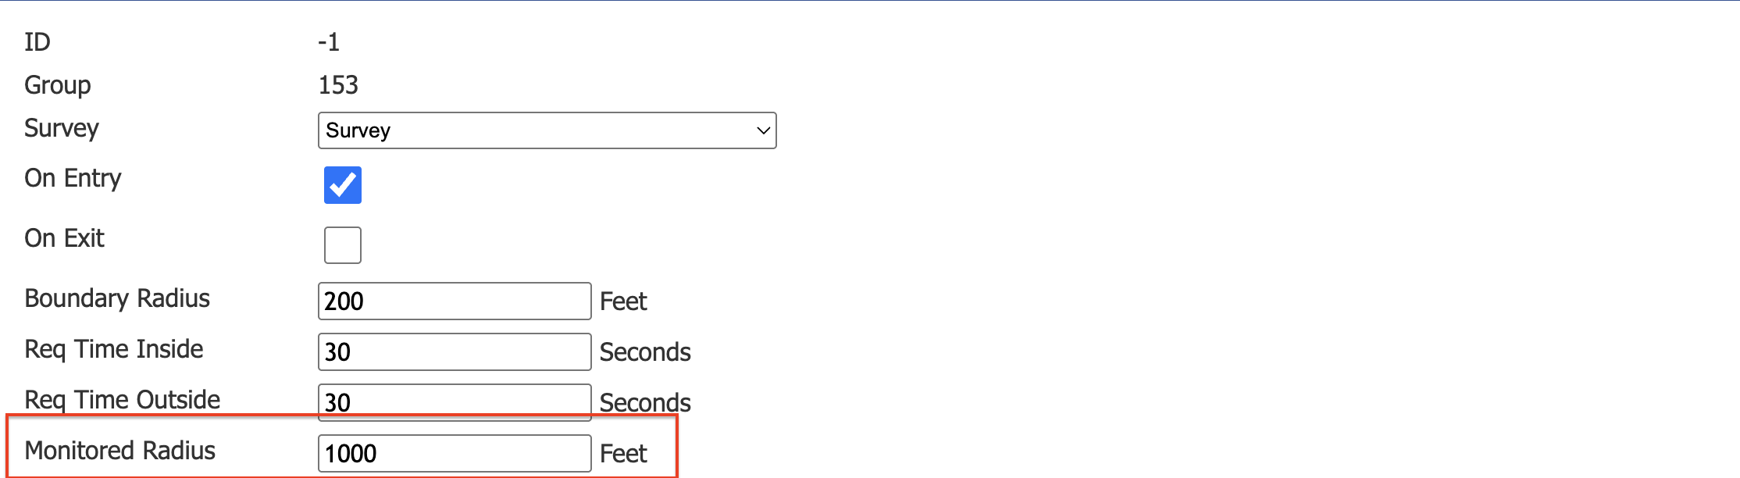Click the Boundary Radius input field

pos(453,301)
